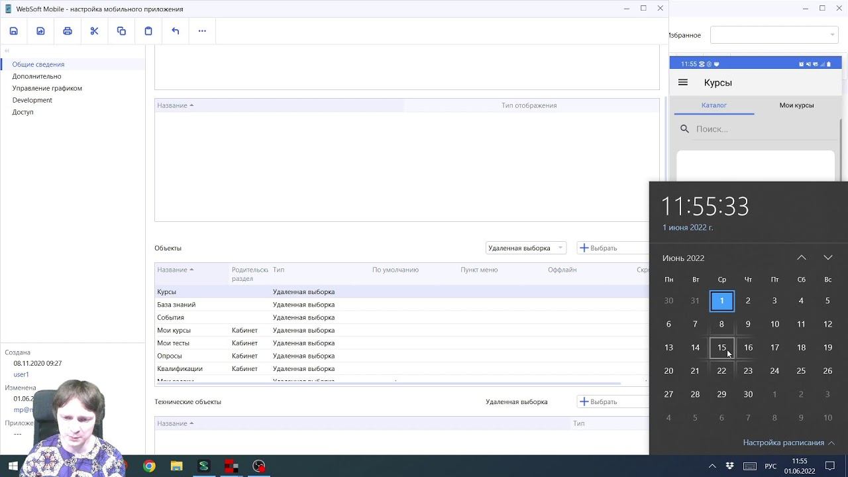Click the Undo arrow toolbar icon

(176, 31)
